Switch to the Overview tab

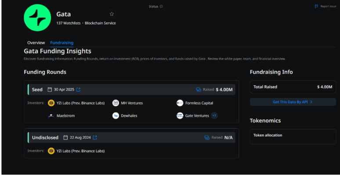(36, 43)
